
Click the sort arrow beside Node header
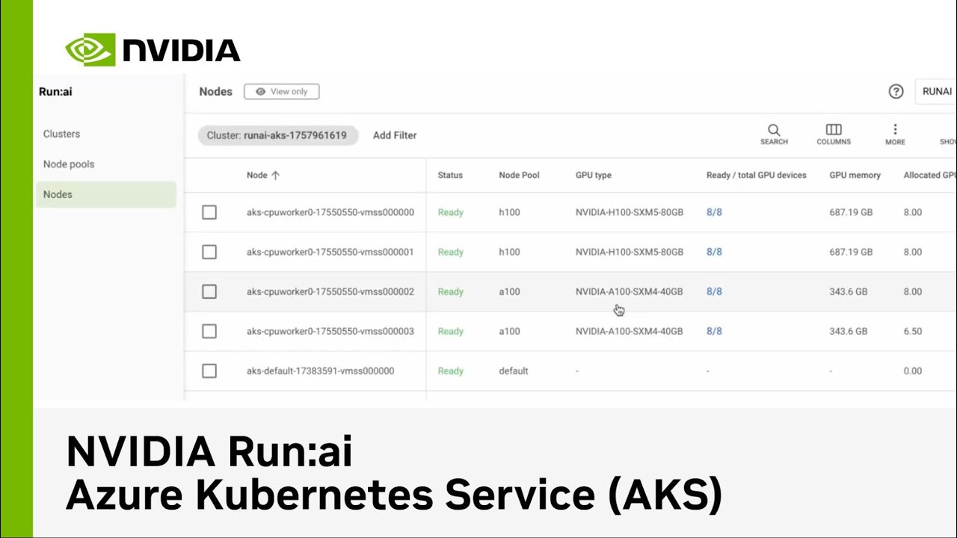(x=275, y=175)
